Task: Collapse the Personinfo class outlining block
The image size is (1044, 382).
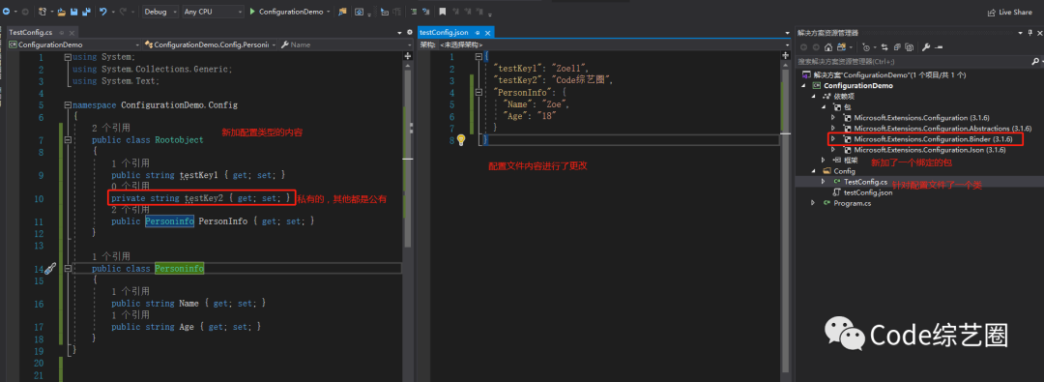Action: pos(67,269)
